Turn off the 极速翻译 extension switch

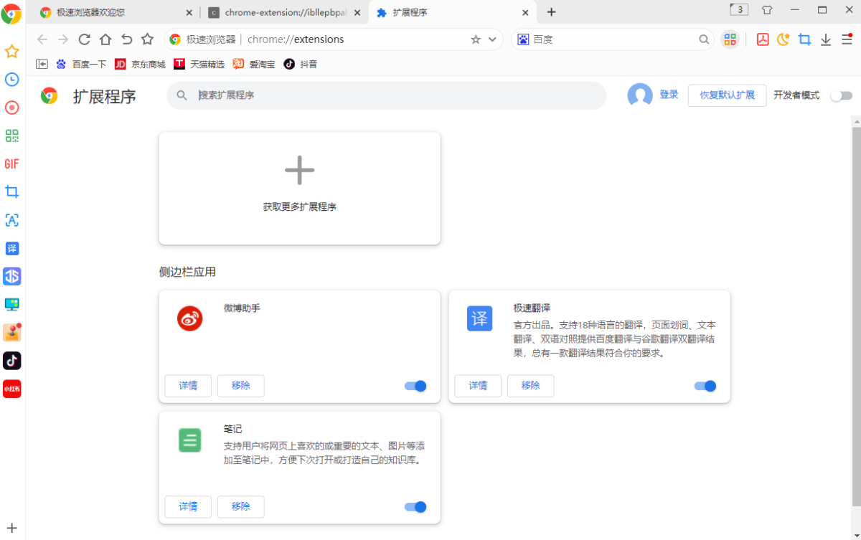[705, 386]
